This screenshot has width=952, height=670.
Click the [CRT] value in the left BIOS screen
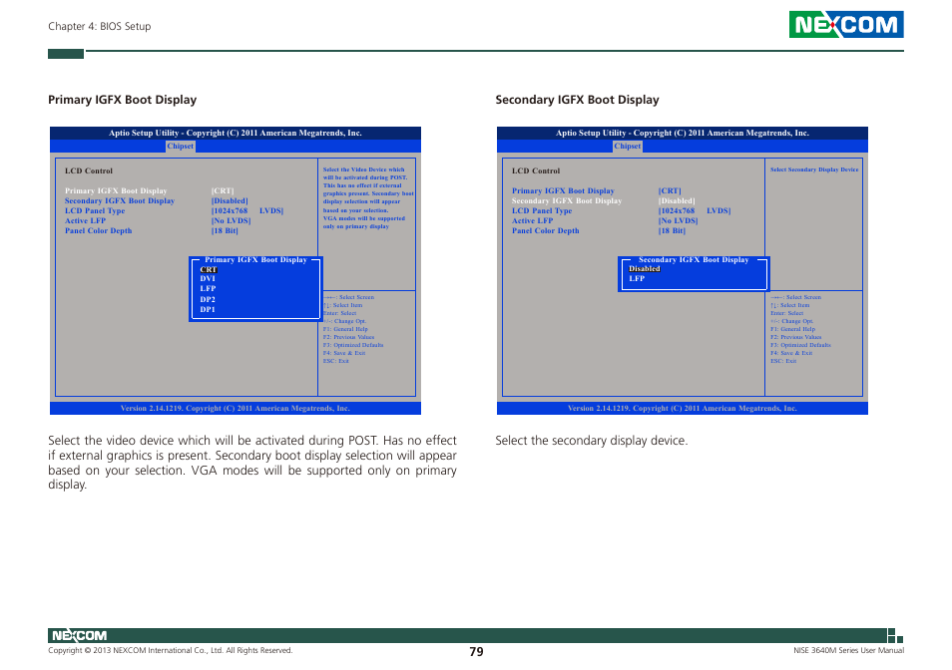pos(223,190)
